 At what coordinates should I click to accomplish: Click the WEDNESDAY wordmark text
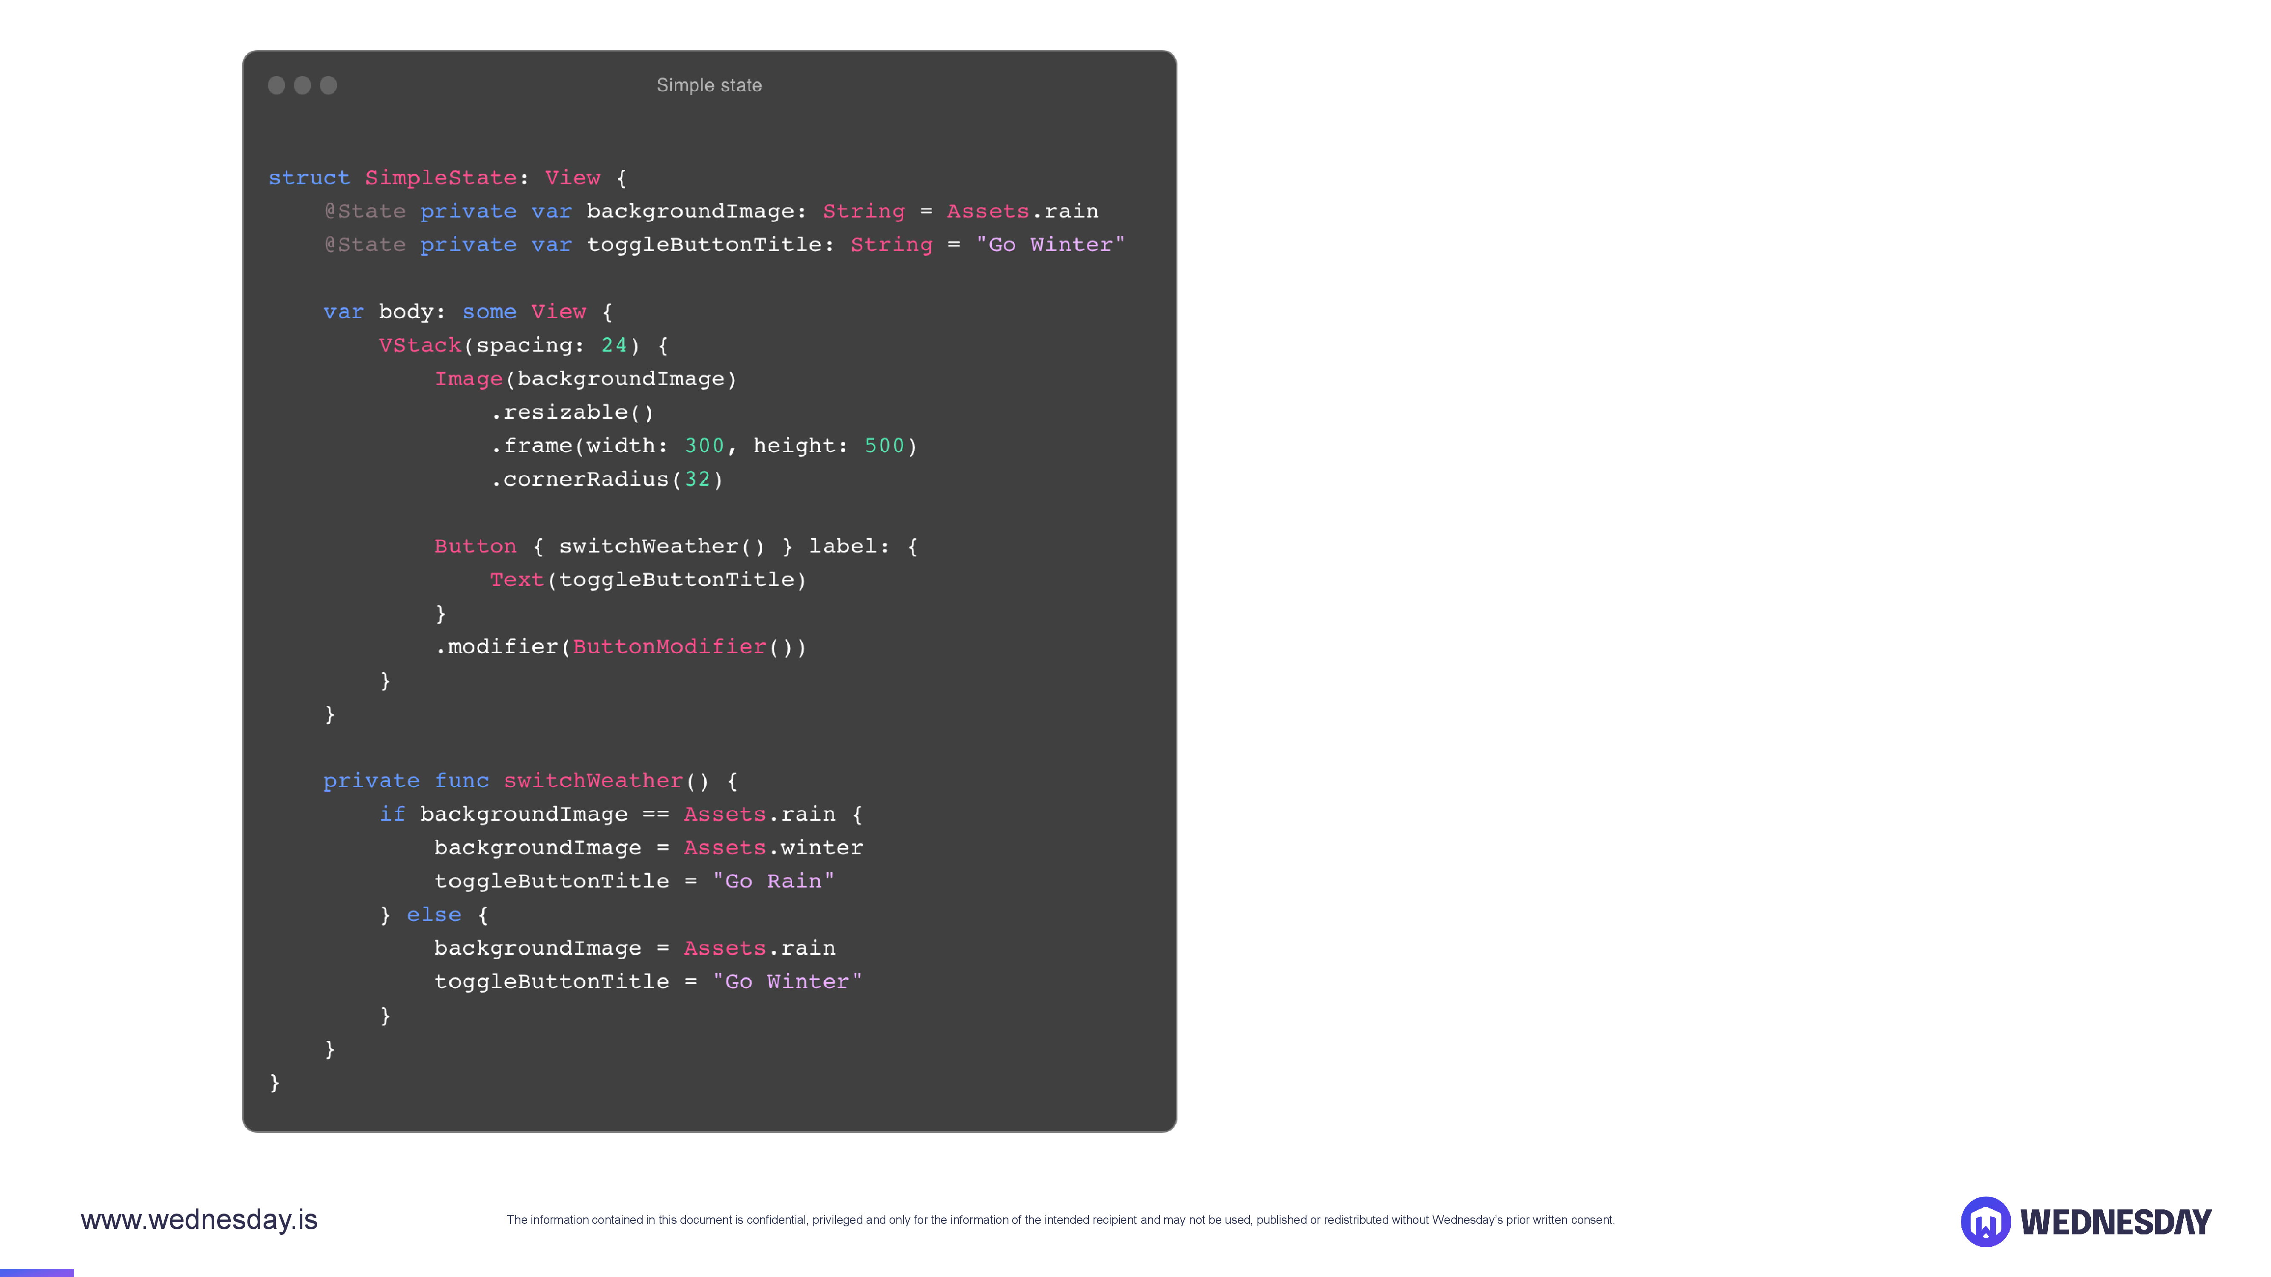pos(2116,1223)
